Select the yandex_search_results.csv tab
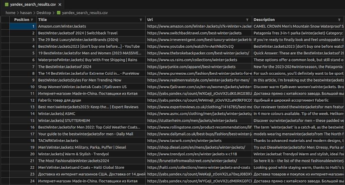The image size is (345, 185). click(x=33, y=4)
